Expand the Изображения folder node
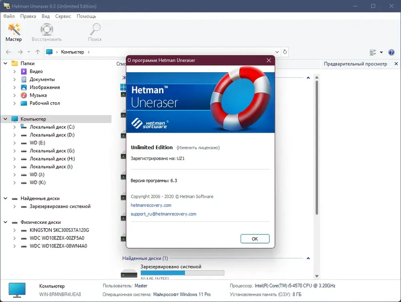Viewport: 401px width, 302px height. pos(14,87)
